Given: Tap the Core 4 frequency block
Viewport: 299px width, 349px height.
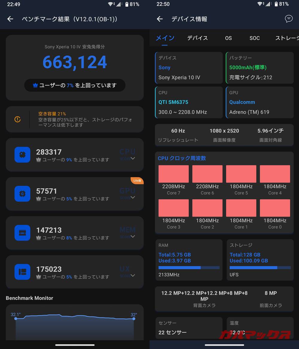Looking at the screenshot, I should point(275,174).
